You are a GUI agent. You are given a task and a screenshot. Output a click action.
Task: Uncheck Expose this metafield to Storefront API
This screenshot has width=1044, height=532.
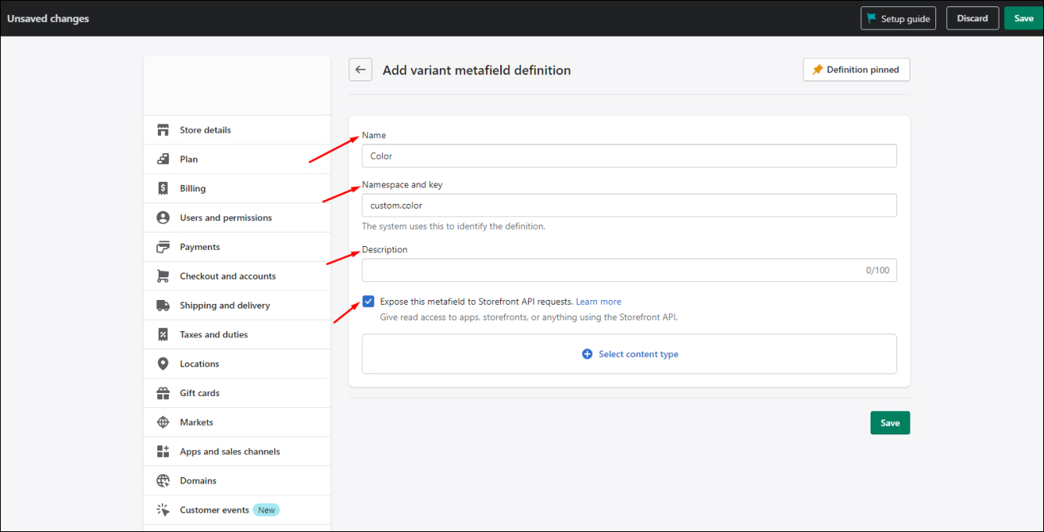(x=368, y=302)
